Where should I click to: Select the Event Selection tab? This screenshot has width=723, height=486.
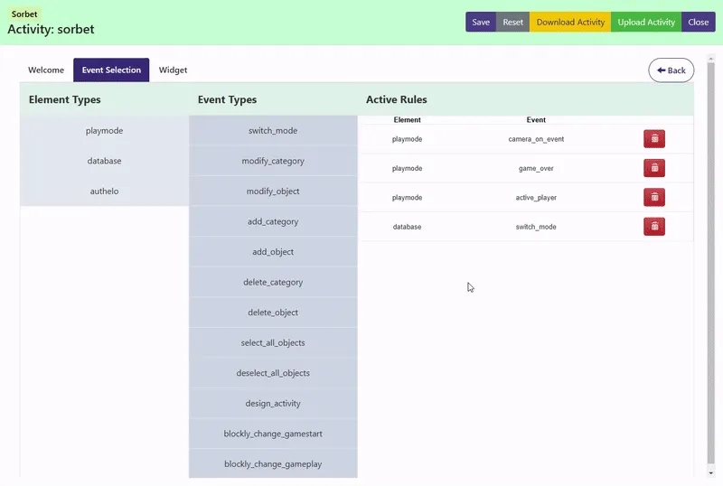click(x=111, y=70)
